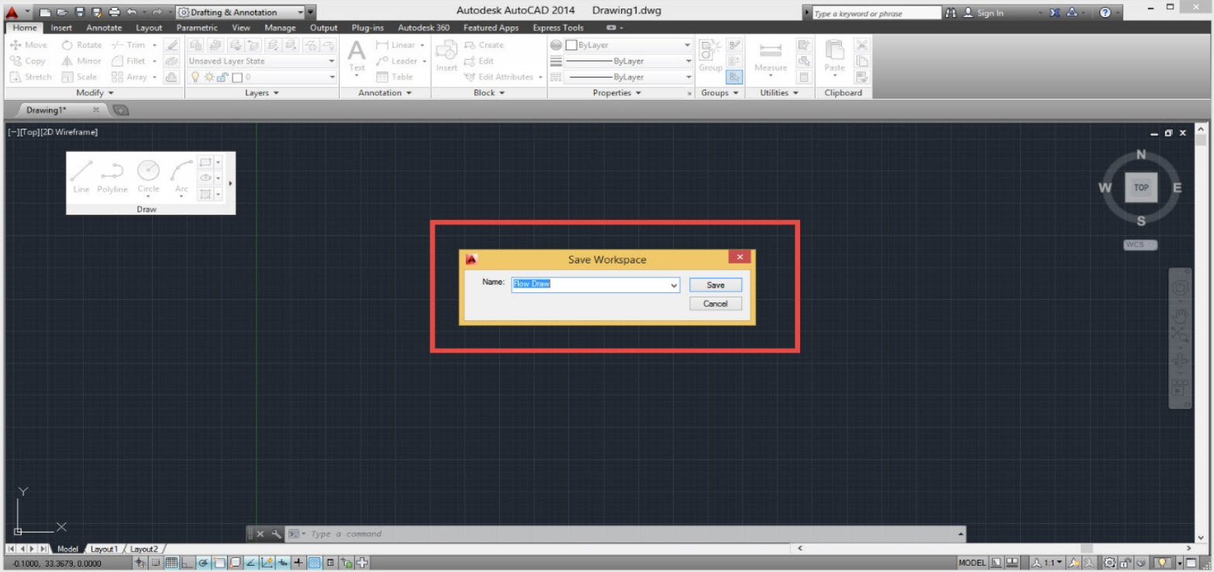Open the View ribbon tab
Screen dimensions: 1214x572
(x=241, y=28)
